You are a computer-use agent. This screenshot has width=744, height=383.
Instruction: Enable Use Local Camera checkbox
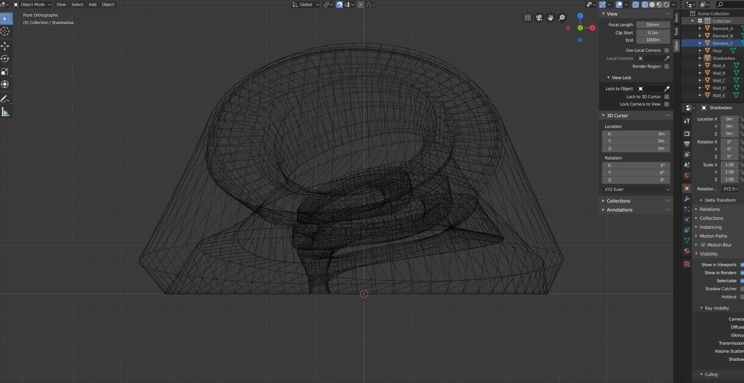coord(667,50)
